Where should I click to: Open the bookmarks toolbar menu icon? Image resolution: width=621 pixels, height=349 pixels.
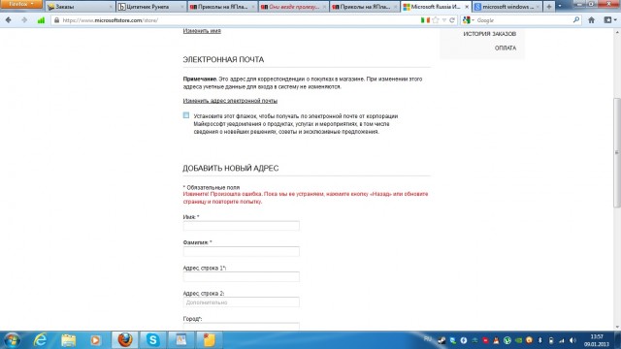[x=610, y=20]
